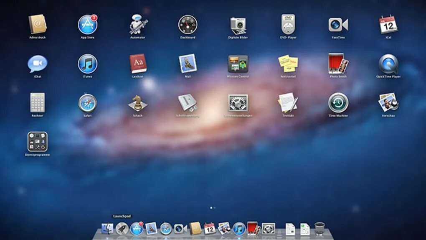Launch App Store from the Launchpad grid
This screenshot has height=240, width=426.
[x=87, y=25]
